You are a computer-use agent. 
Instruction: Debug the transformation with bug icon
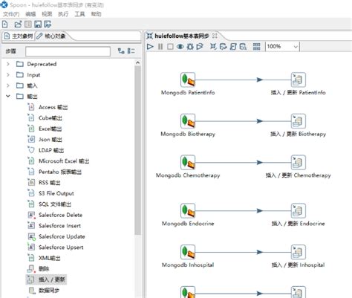tap(190, 47)
